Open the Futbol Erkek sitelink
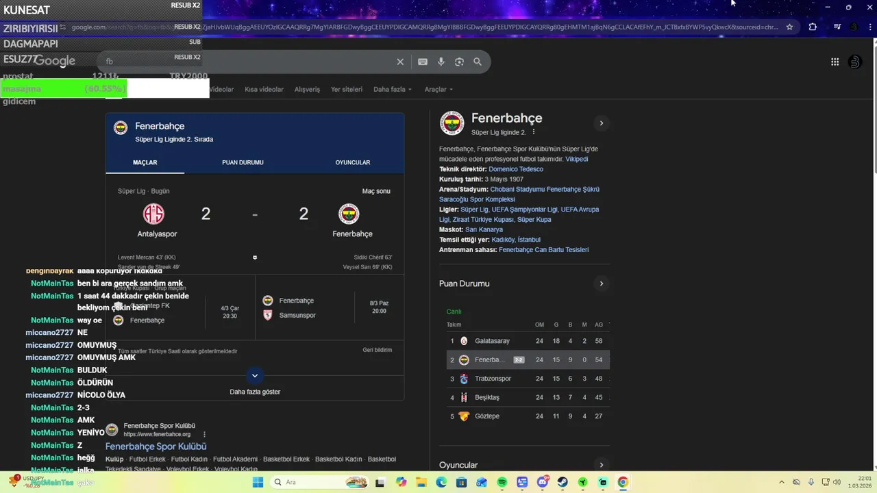The image size is (877, 493). [x=148, y=459]
